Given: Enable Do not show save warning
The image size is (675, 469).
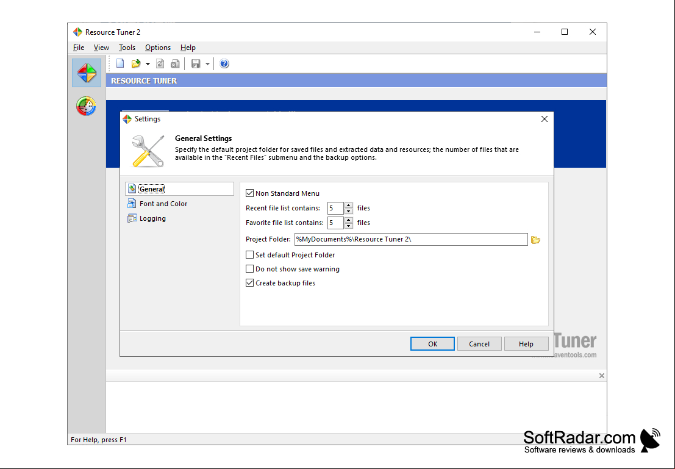Looking at the screenshot, I should pos(249,269).
